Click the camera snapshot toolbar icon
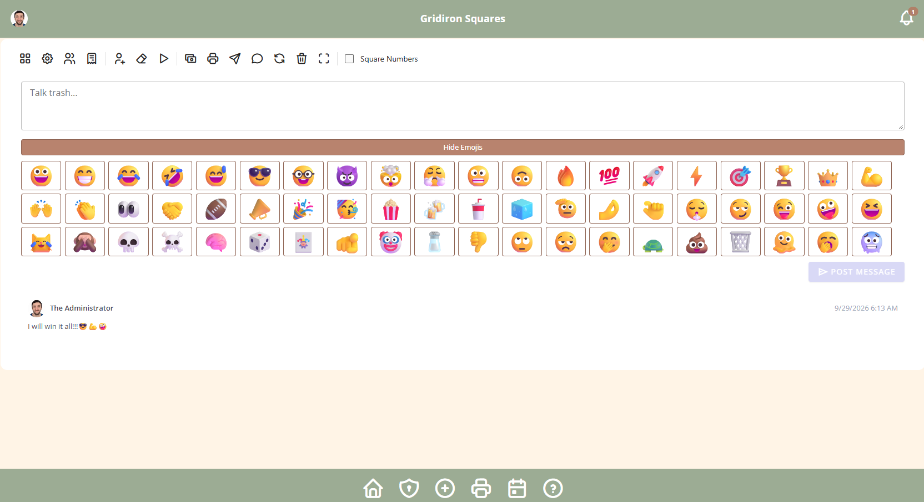The image size is (924, 502). click(x=190, y=59)
